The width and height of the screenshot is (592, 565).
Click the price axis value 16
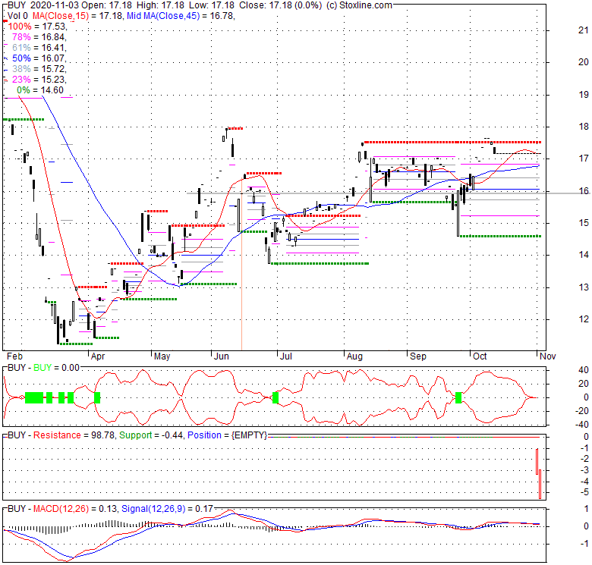pos(584,190)
